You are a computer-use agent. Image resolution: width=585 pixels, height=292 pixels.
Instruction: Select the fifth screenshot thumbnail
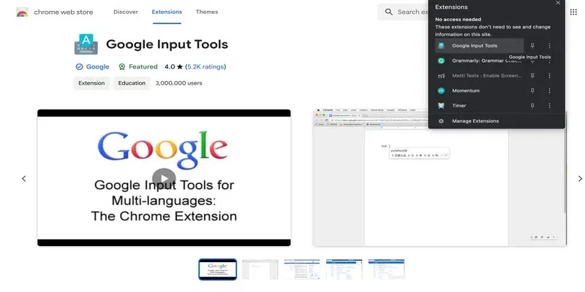point(386,269)
